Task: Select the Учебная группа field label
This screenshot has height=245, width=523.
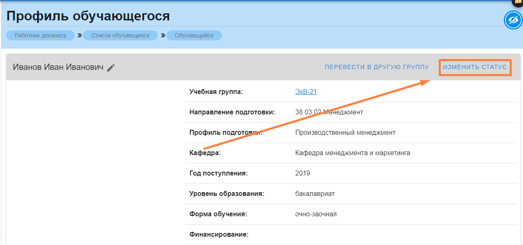Action: pos(216,92)
